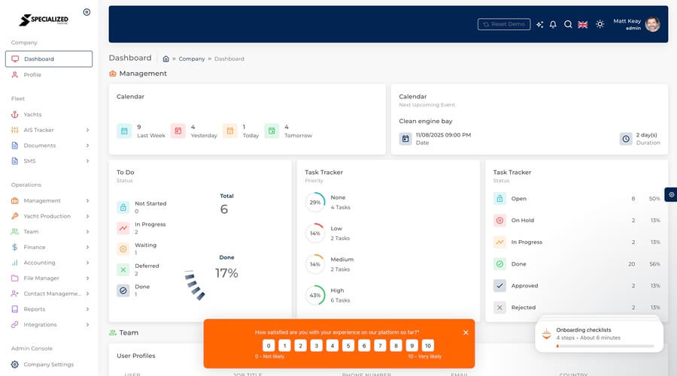Toggle sidebar collapse button near logo
The width and height of the screenshot is (677, 376).
pyautogui.click(x=87, y=12)
